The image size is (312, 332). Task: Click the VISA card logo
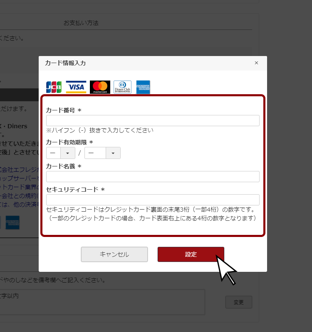(76, 87)
